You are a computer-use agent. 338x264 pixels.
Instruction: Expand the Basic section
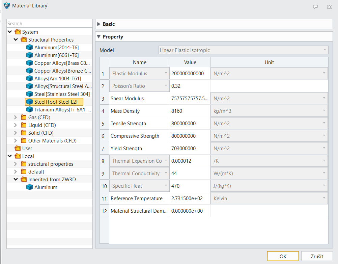99,24
